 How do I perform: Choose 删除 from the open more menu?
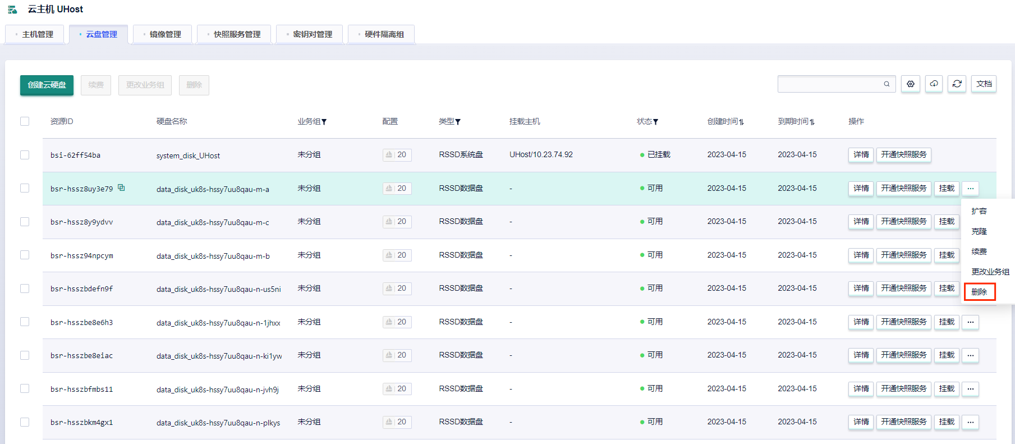click(x=979, y=292)
